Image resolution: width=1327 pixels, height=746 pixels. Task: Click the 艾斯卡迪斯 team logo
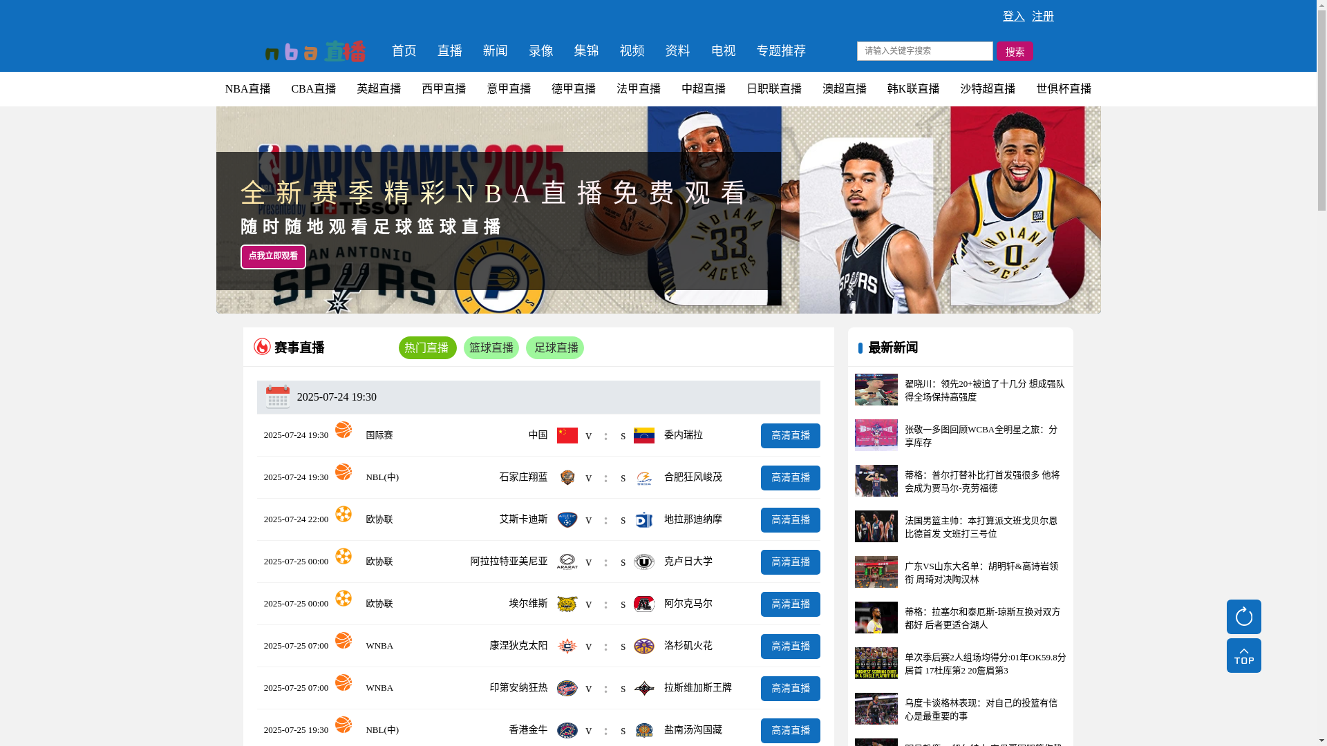pyautogui.click(x=567, y=519)
